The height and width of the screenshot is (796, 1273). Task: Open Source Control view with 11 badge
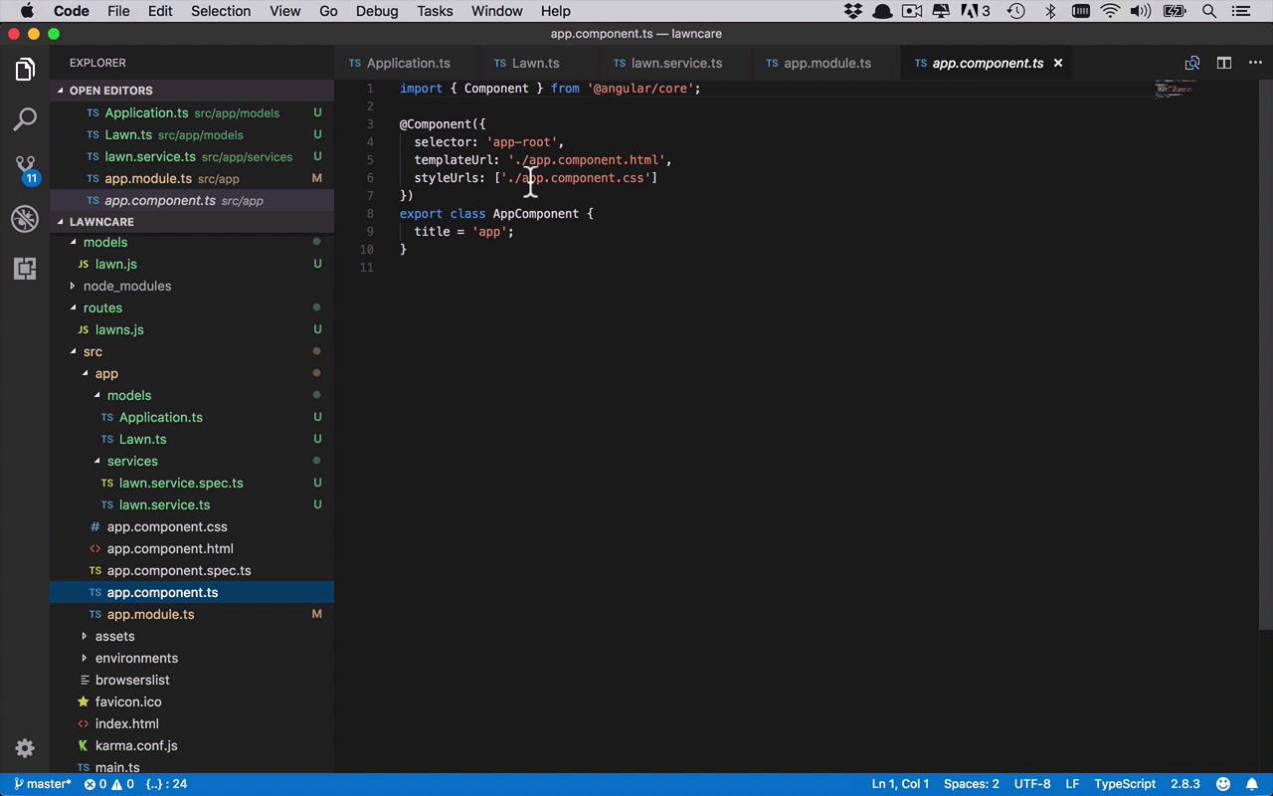(x=25, y=168)
